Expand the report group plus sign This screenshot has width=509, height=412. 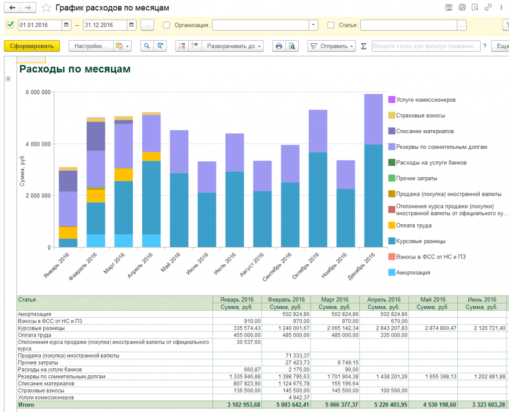click(8, 79)
